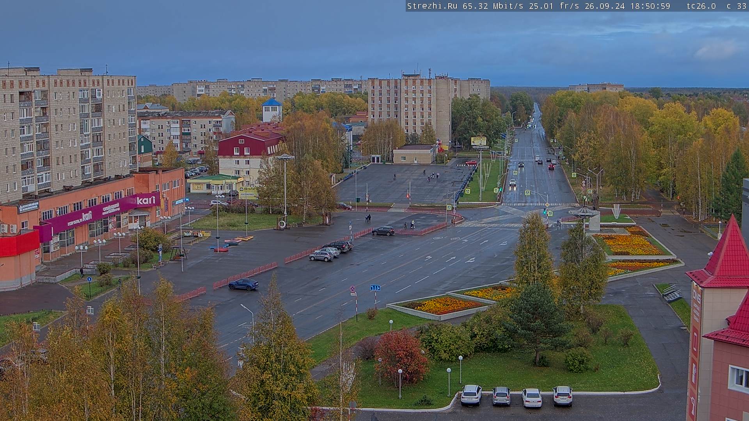Image resolution: width=749 pixels, height=421 pixels.
Task: Click the tc26.0 overlay value
Action: click(701, 6)
